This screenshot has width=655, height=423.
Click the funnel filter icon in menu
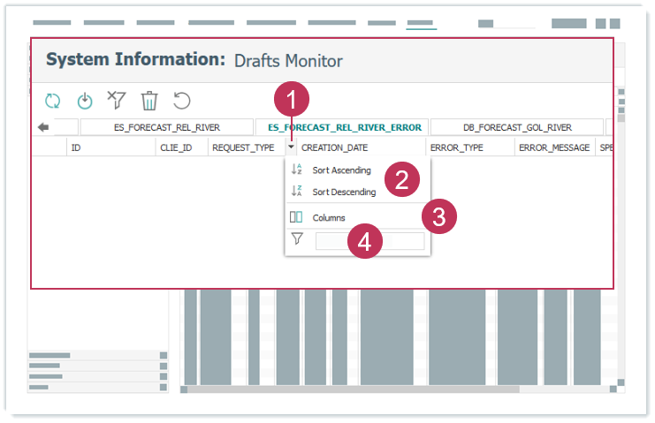coord(297,239)
